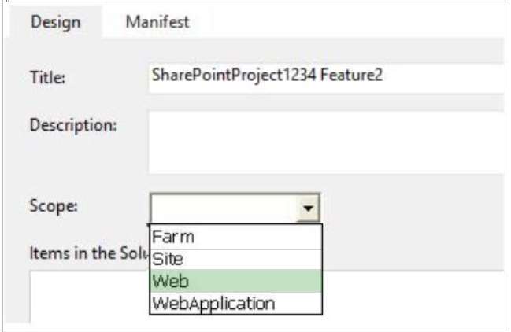Screen dimensions: 511x332
Task: Open the Scope dropdown arrow
Action: coord(308,208)
